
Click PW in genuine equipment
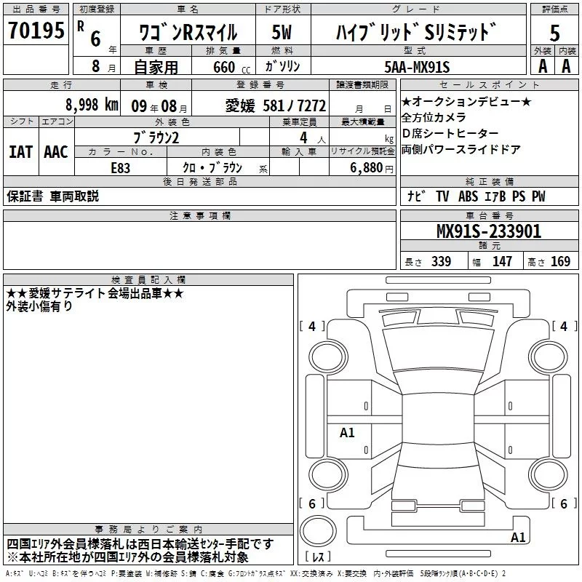point(538,196)
